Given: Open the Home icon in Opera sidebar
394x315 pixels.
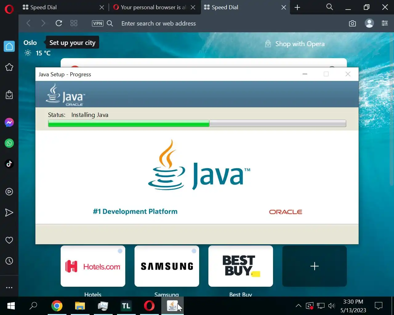Looking at the screenshot, I should point(9,46).
